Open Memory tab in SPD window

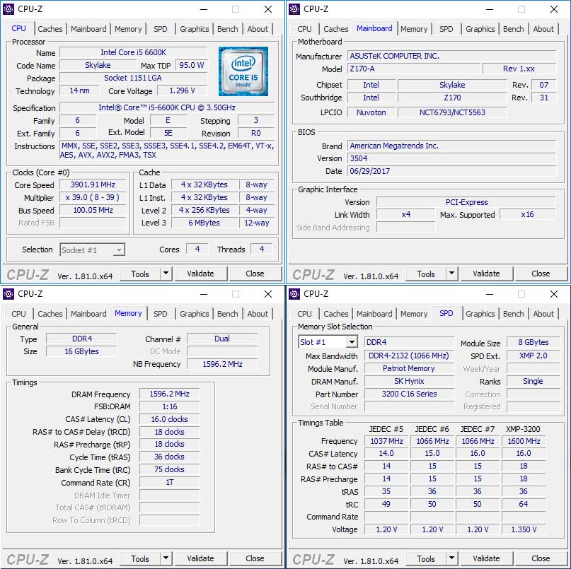coord(414,314)
